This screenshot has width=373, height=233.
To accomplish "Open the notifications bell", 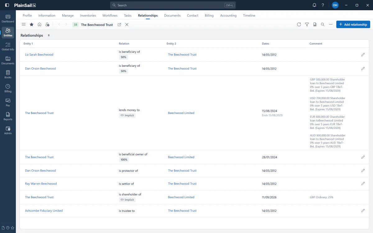I will [314, 5].
